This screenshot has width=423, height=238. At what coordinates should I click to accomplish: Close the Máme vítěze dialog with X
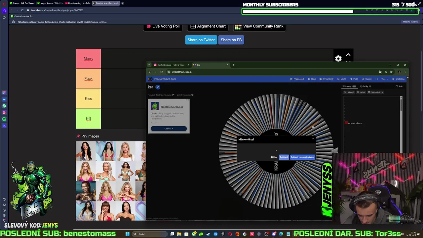coord(313,139)
